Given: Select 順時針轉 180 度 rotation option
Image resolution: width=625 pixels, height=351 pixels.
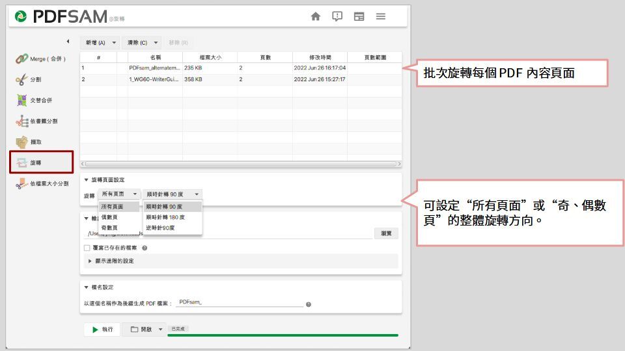Looking at the screenshot, I should coord(165,217).
